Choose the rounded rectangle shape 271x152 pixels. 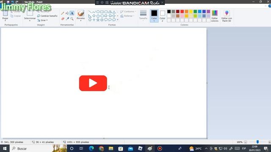(x=106, y=12)
